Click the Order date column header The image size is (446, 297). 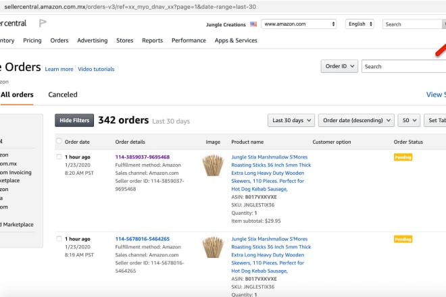[77, 142]
